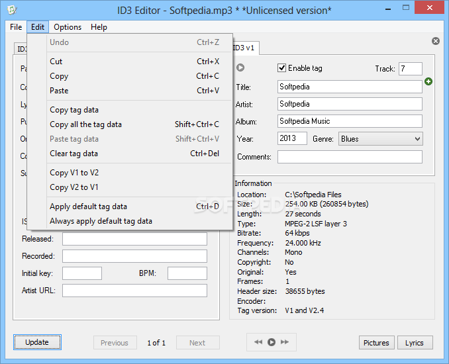This screenshot has height=364, width=449.
Task: Click the Year field showing 2013
Action: click(292, 138)
